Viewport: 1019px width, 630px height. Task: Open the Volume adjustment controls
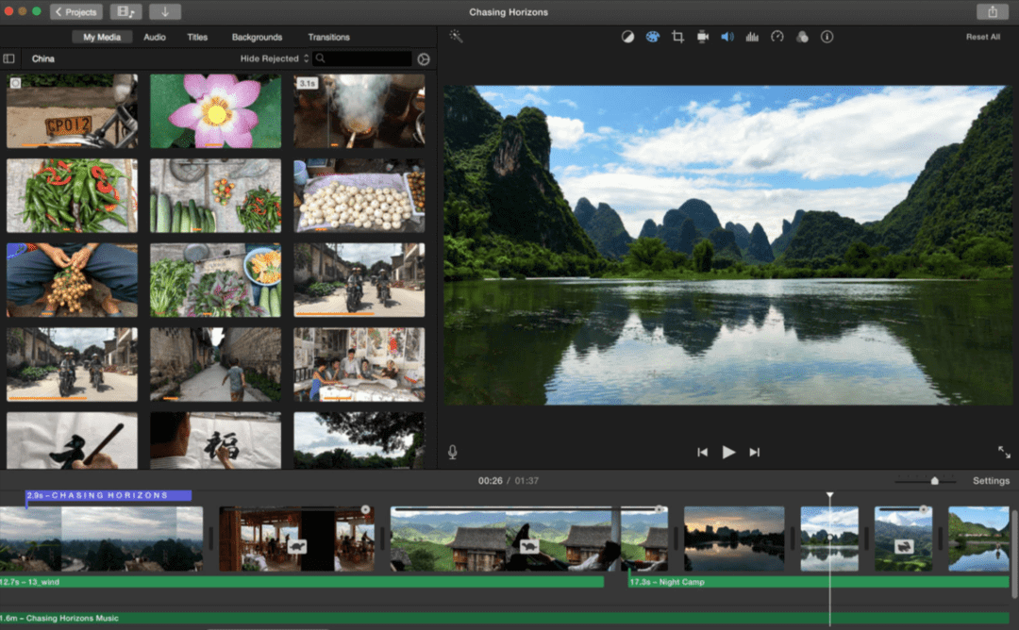(x=727, y=37)
